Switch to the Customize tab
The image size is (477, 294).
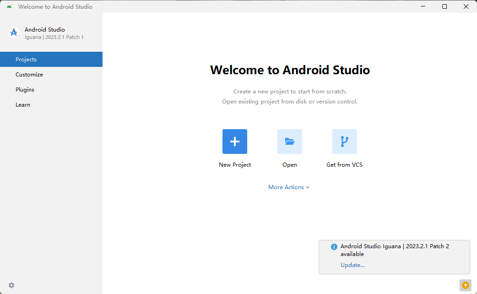(x=51, y=75)
